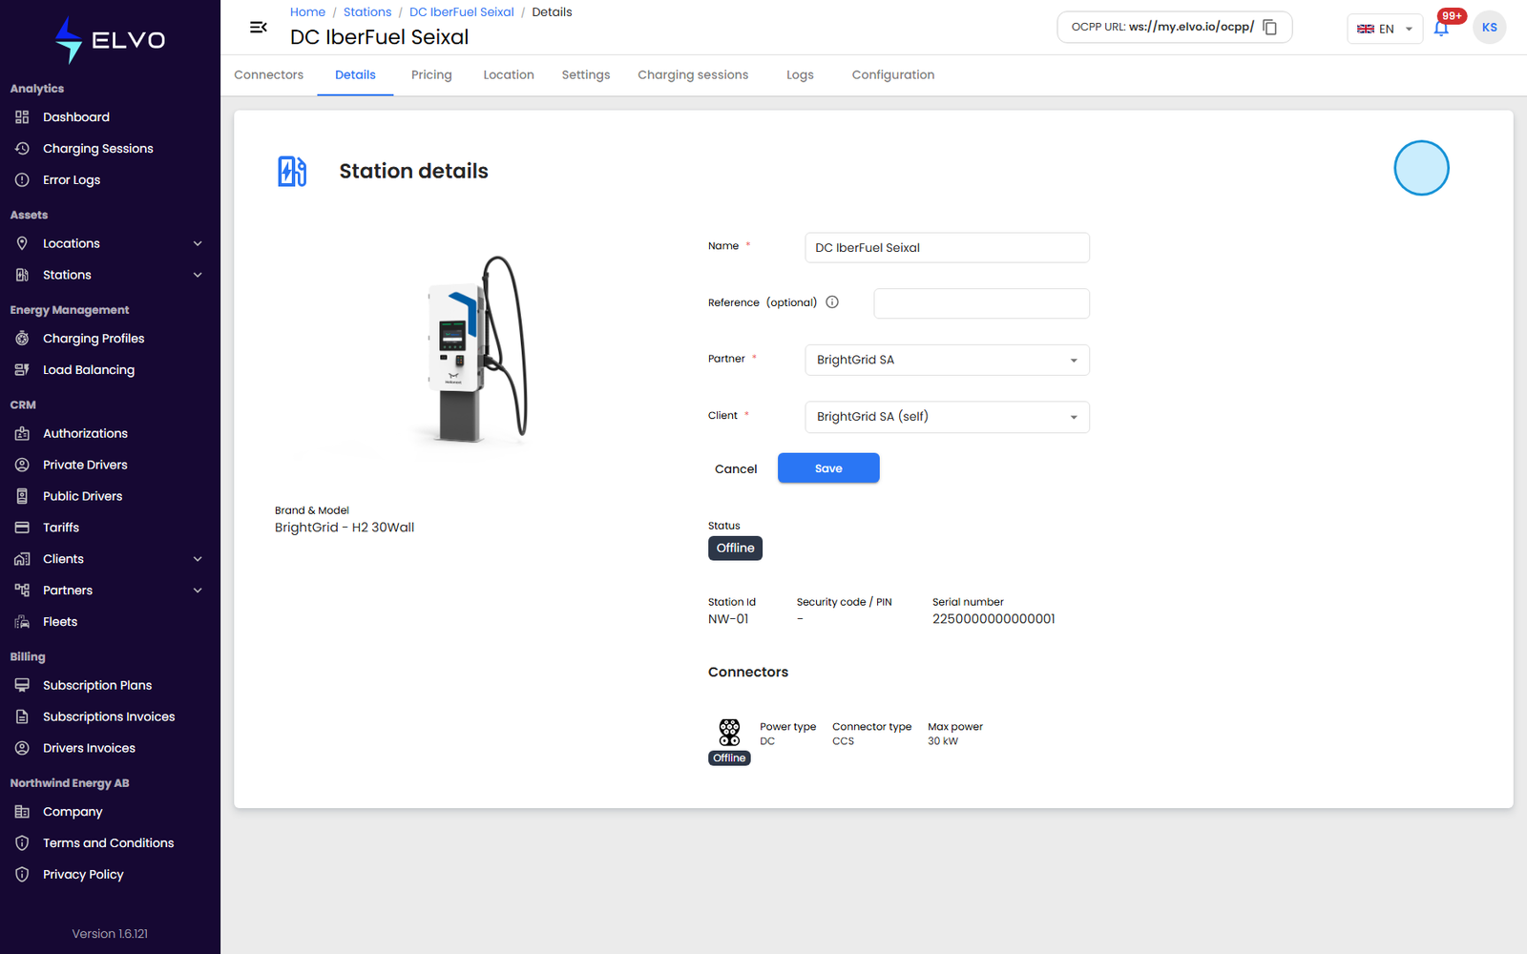Click the ELVO logo
1527x954 pixels.
110,40
